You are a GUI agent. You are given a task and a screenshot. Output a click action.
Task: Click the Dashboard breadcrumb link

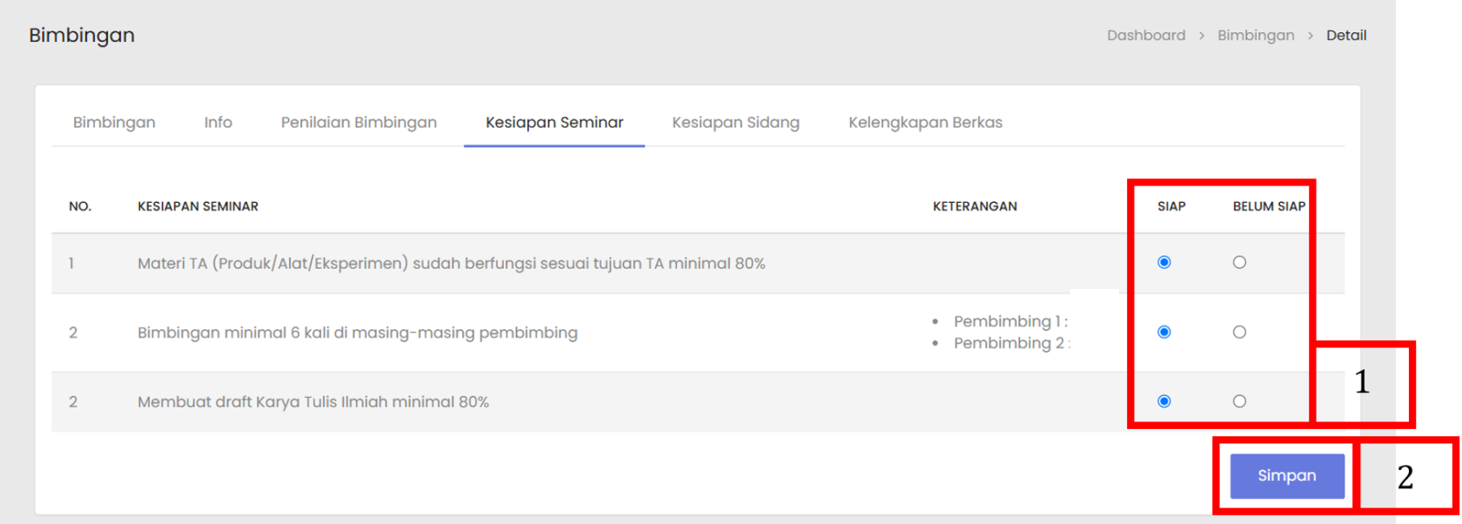click(1145, 36)
